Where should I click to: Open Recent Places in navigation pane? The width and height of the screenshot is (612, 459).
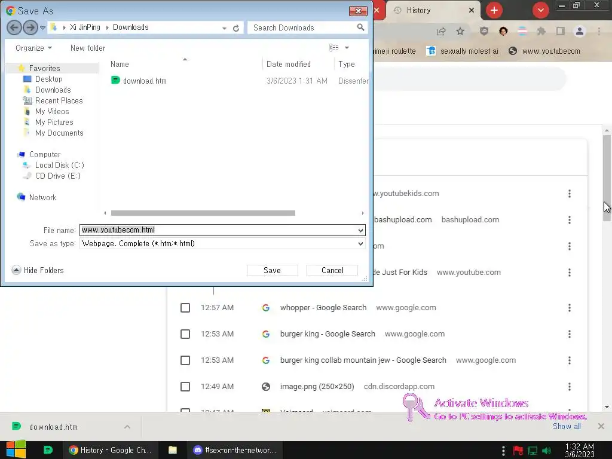pyautogui.click(x=59, y=100)
